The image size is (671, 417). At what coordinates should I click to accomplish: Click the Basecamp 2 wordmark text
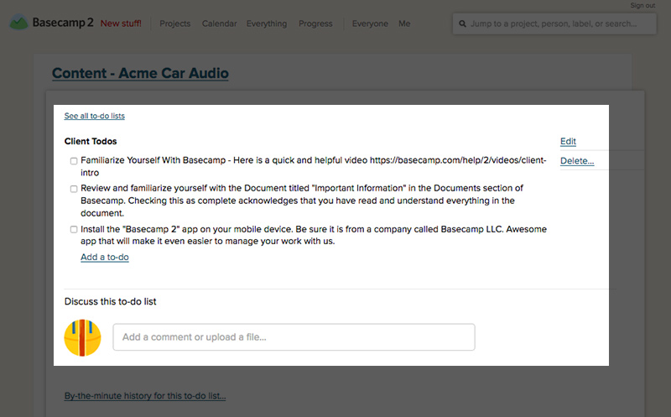pos(63,23)
